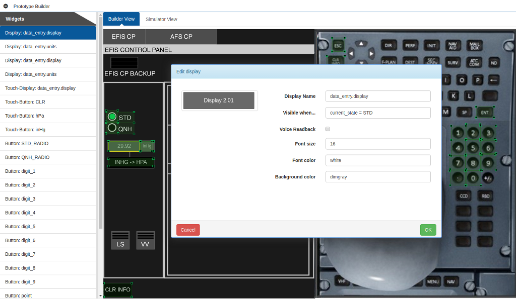This screenshot has width=516, height=299.
Task: Confirm the dialog with OK
Action: coord(428,230)
